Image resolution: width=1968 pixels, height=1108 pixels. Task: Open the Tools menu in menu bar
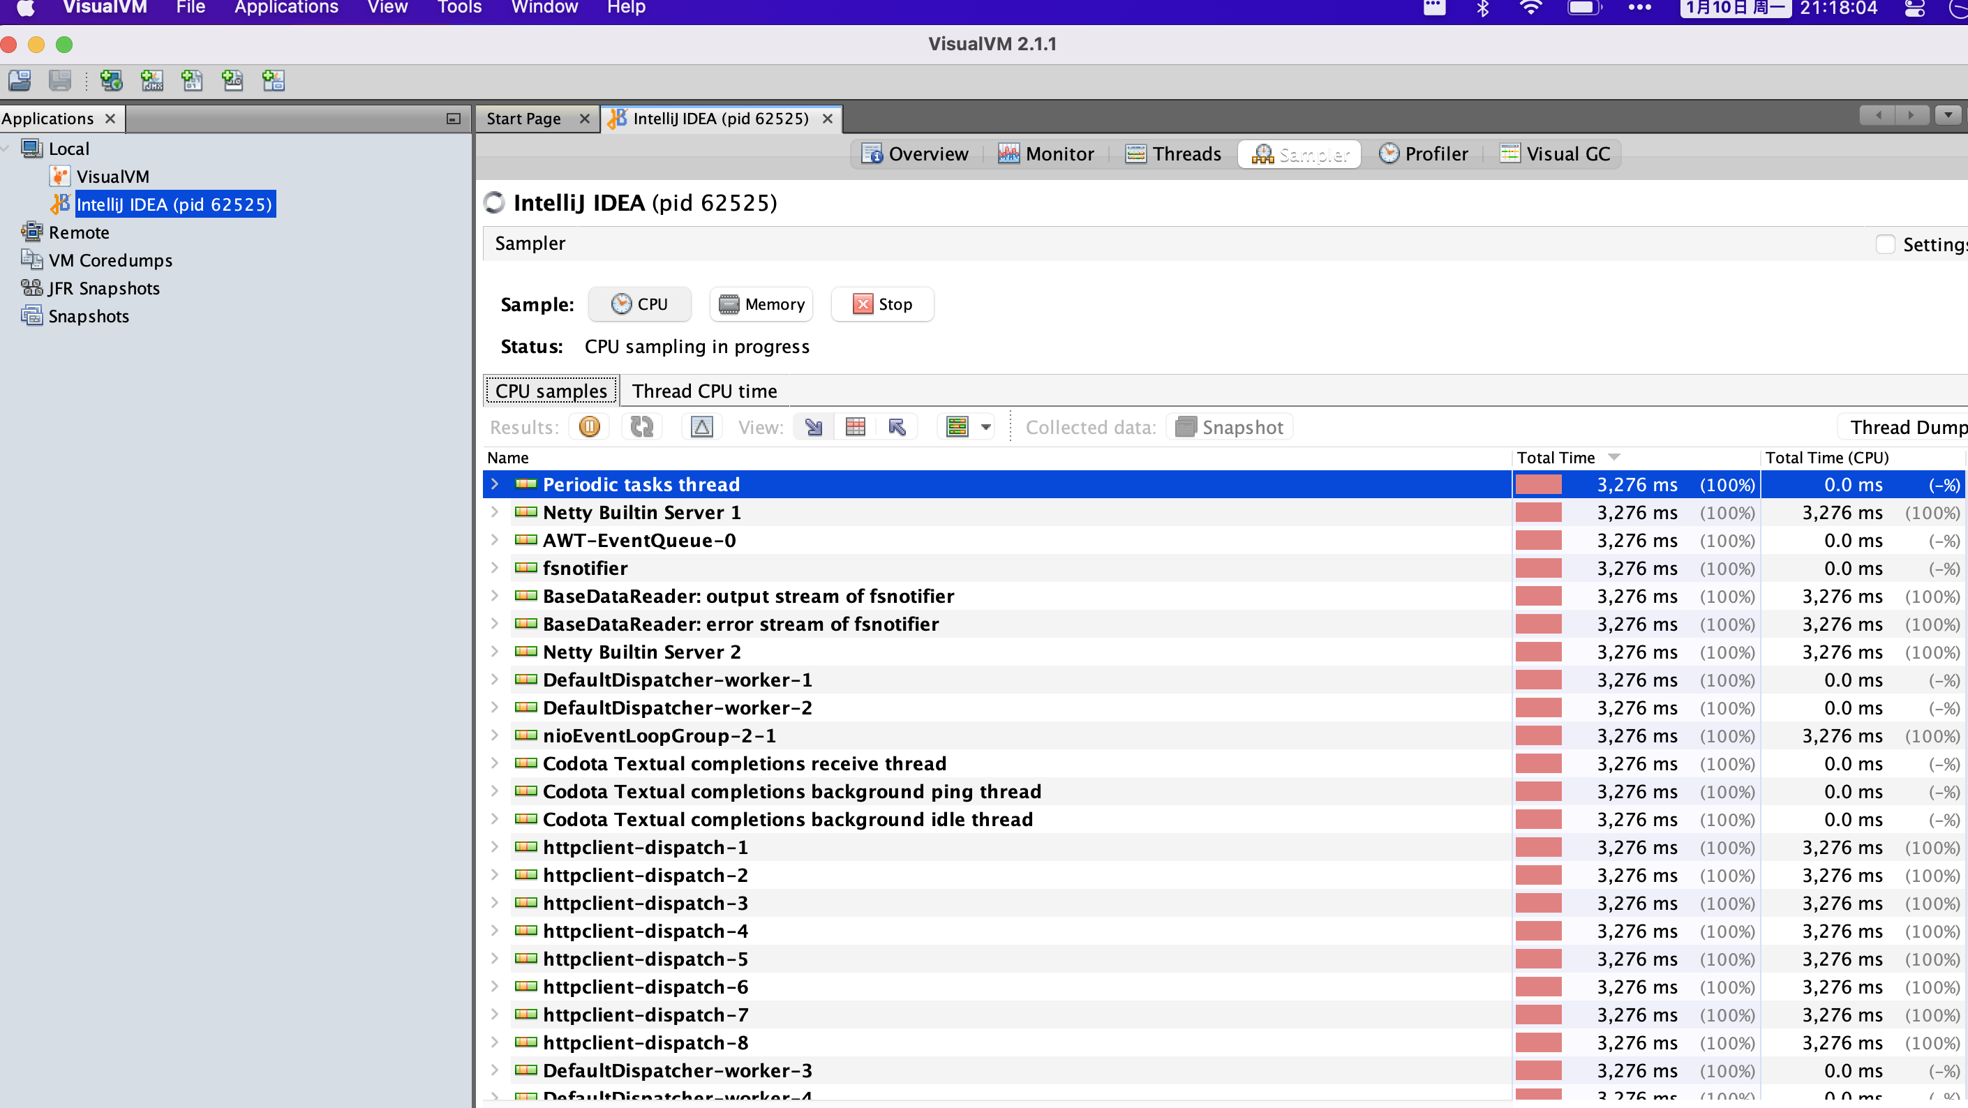click(x=459, y=8)
